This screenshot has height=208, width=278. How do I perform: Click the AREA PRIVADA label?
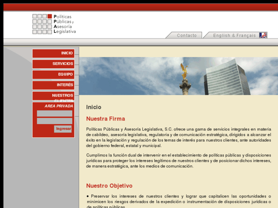pyautogui.click(x=59, y=106)
